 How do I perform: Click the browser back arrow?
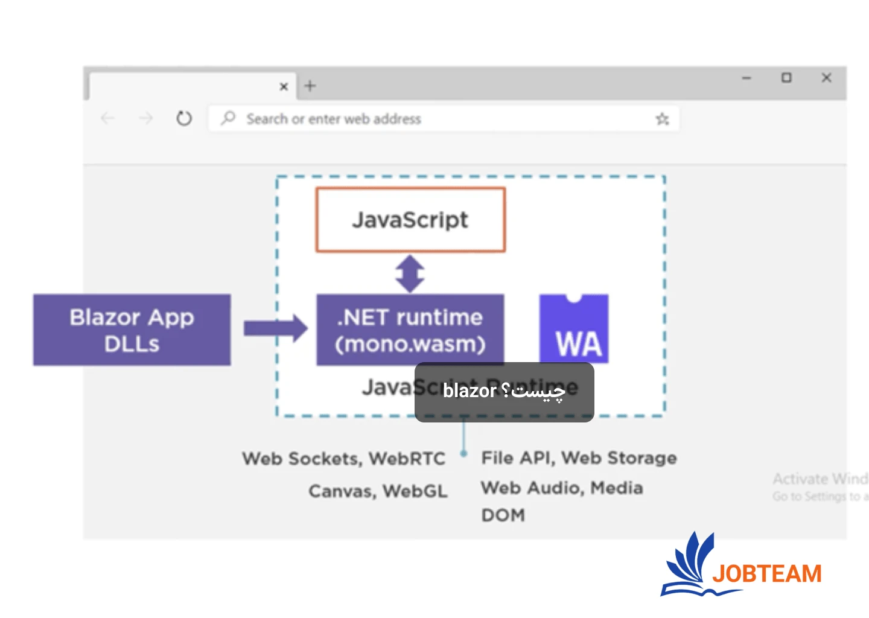click(x=108, y=118)
